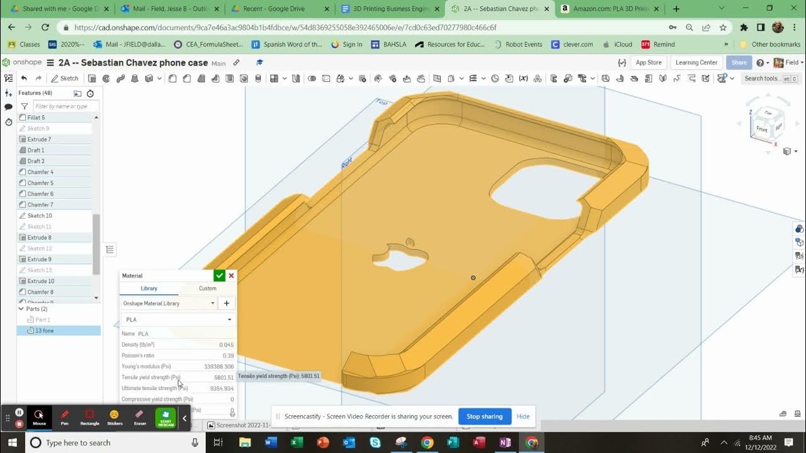The width and height of the screenshot is (806, 453).
Task: Select the 13 fone part
Action: pos(59,330)
